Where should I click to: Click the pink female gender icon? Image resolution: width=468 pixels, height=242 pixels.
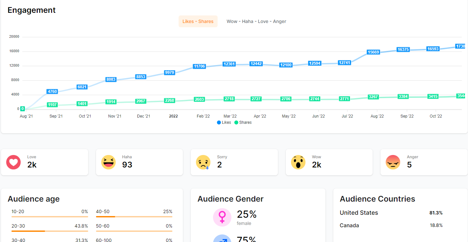point(222,217)
